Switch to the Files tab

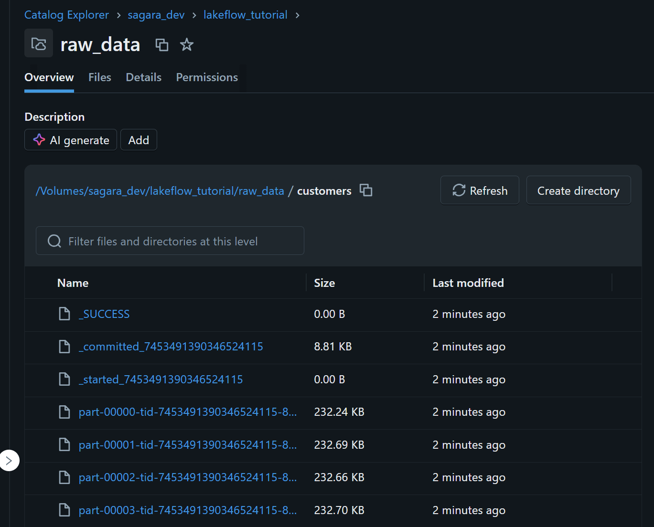coord(99,77)
